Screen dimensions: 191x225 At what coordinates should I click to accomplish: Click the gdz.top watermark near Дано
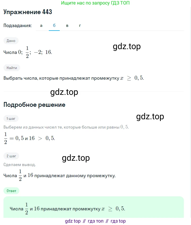pos(127,46)
